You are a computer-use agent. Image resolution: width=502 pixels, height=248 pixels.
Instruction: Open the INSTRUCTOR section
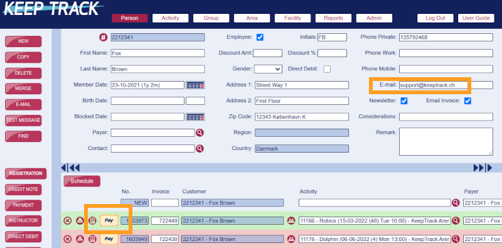click(x=23, y=221)
